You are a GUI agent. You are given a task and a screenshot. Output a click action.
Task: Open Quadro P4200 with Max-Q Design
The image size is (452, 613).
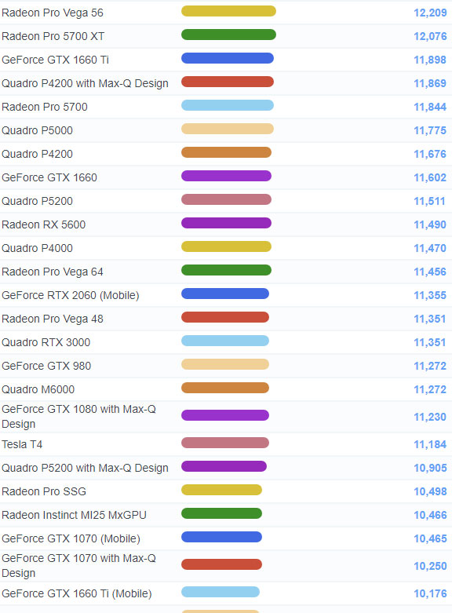coord(85,83)
